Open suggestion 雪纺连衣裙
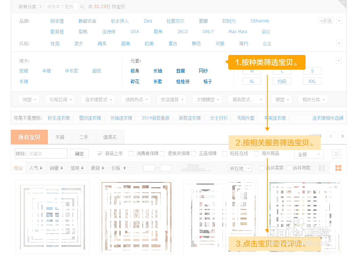Image resolution: width=349 pixels, height=255 pixels. click(x=90, y=118)
